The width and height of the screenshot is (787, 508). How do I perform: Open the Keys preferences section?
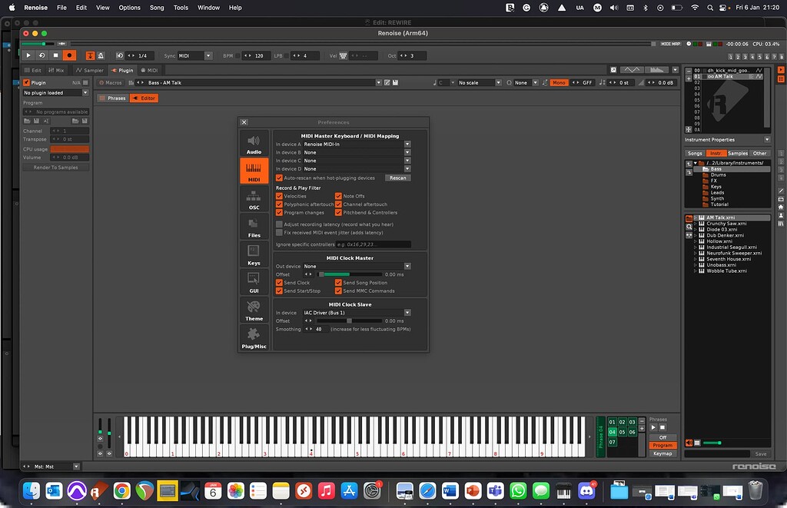[254, 254]
